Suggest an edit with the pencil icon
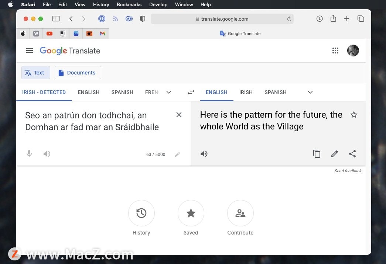This screenshot has width=386, height=264. coord(335,154)
